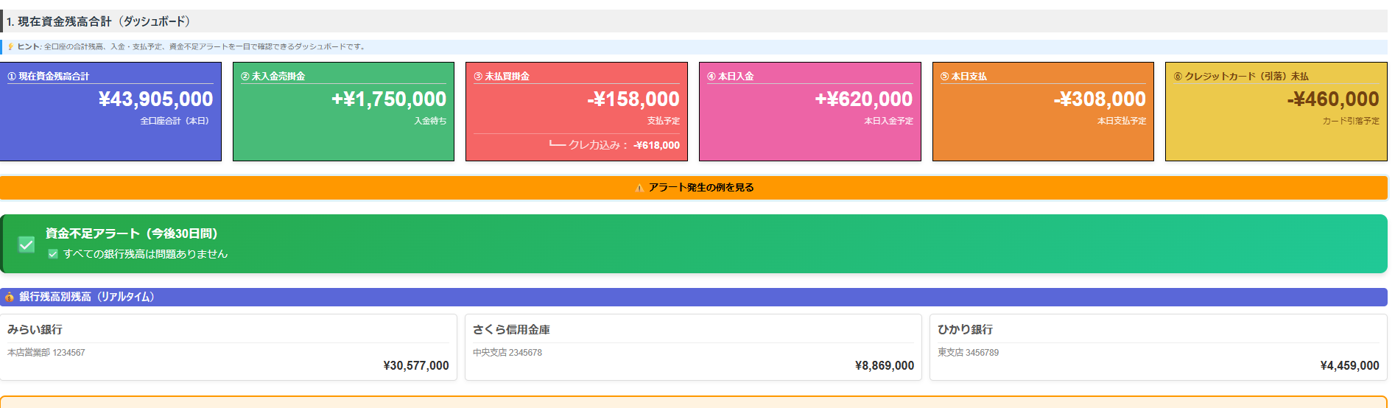Select the -¥308,000 payment amount
The image size is (1395, 408).
[x=1100, y=99]
